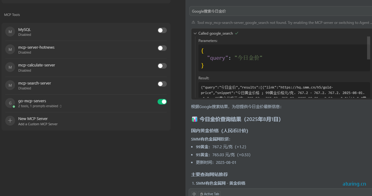The image size is (372, 196).
Task: Collapse the Called google_search section
Action: pyautogui.click(x=195, y=33)
